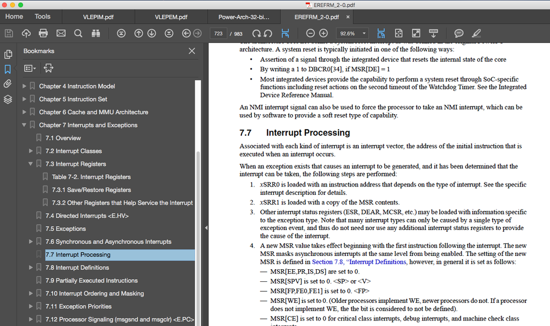Switch to VLEPEM.pdf tab

[171, 17]
